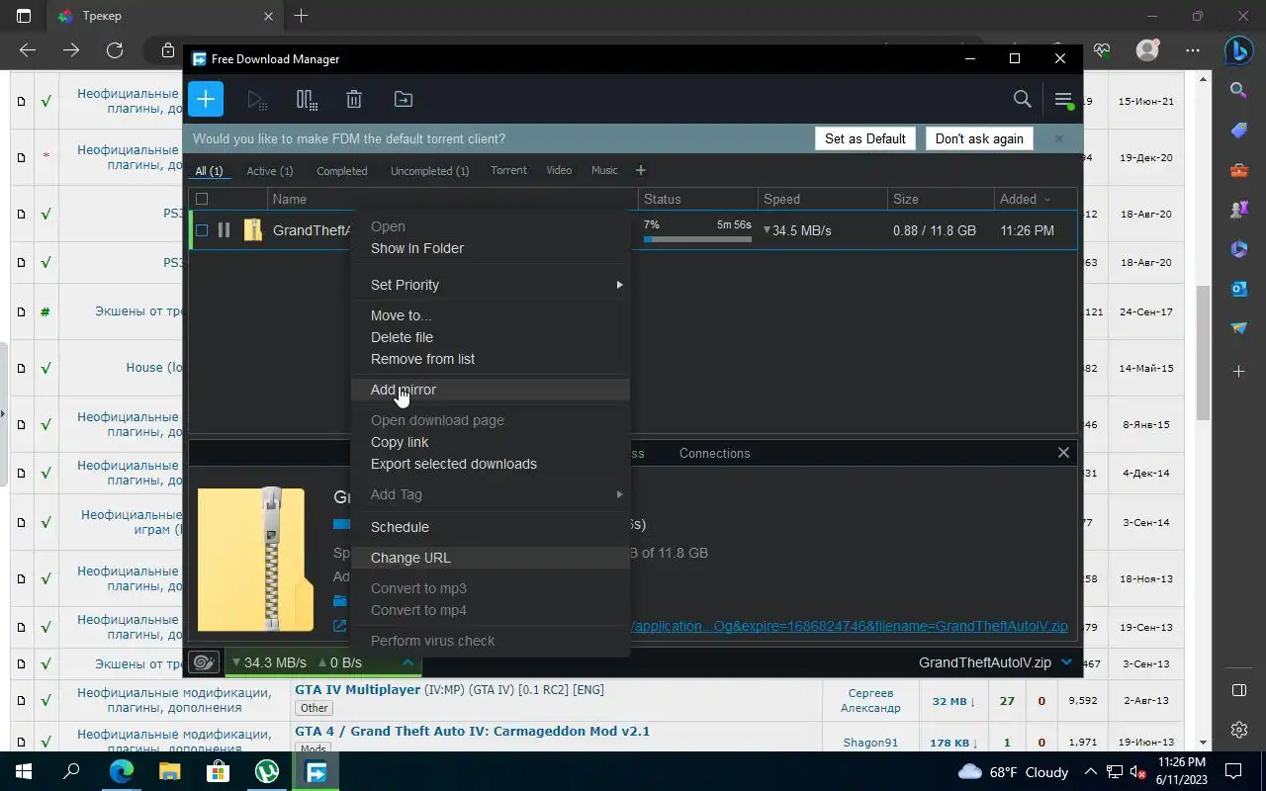Open the GrandTheftAutoIV.zip source URL link
The image size is (1266, 791).
pyautogui.click(x=850, y=626)
